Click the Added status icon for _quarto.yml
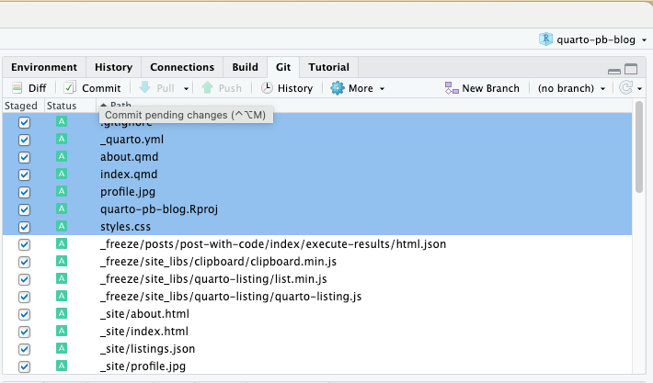The image size is (653, 383). click(62, 139)
